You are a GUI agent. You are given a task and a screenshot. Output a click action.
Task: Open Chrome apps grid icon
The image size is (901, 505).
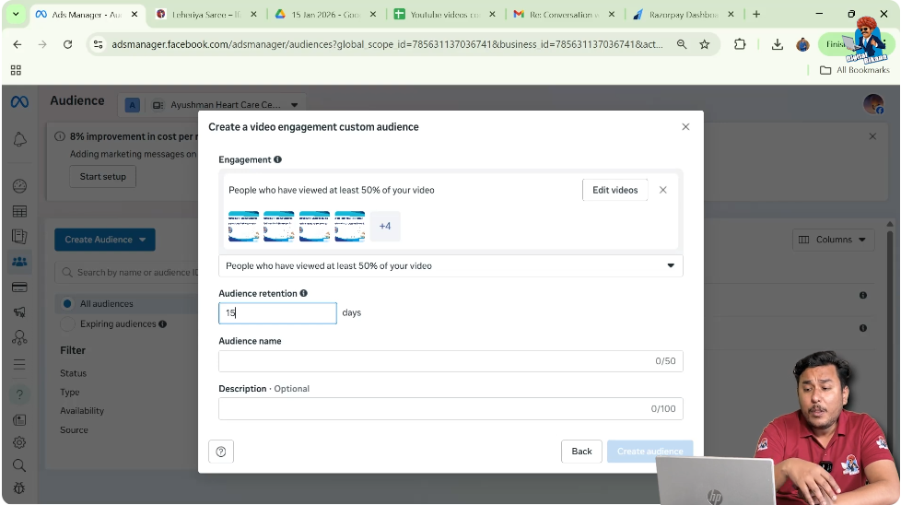pyautogui.click(x=16, y=70)
